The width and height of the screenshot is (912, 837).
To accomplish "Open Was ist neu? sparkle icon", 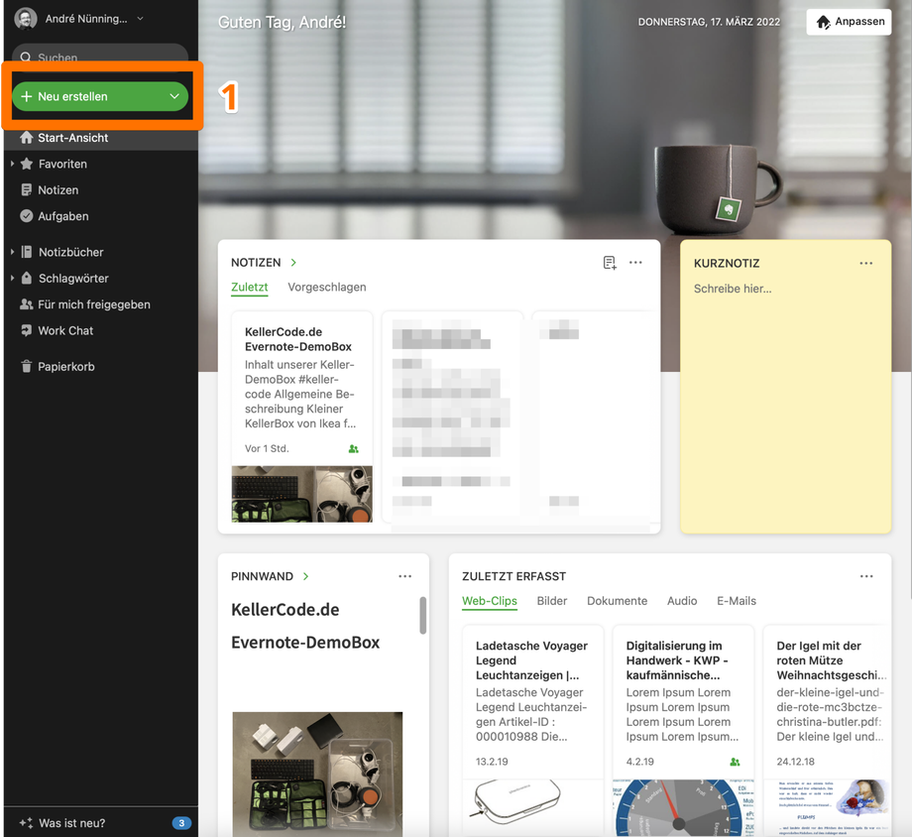I will coord(26,823).
